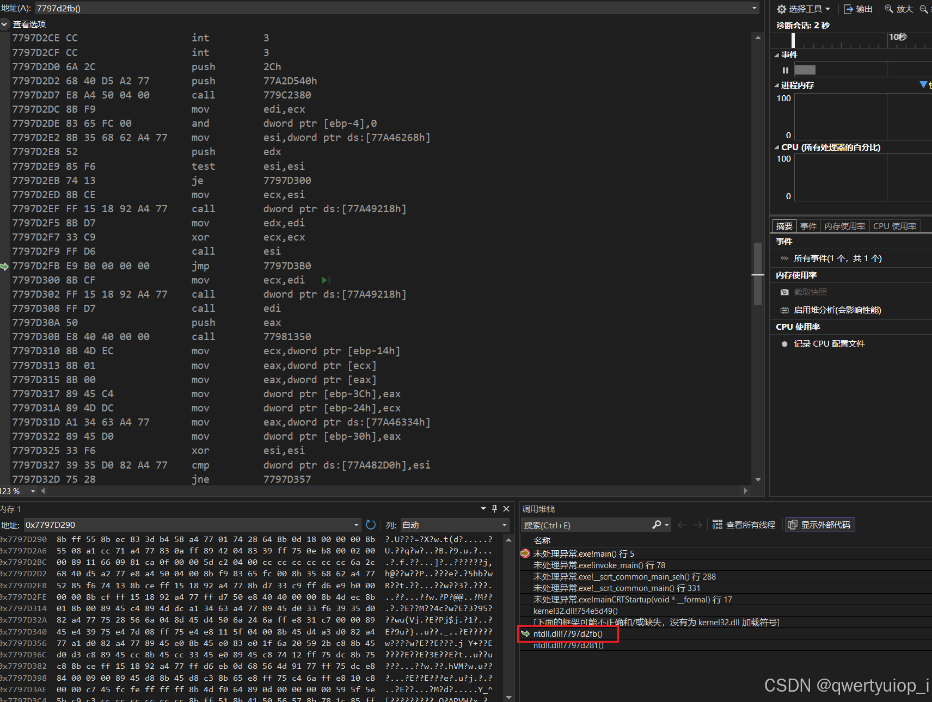Image resolution: width=932 pixels, height=702 pixels.
Task: Click the pause icon in events track
Action: [x=785, y=70]
